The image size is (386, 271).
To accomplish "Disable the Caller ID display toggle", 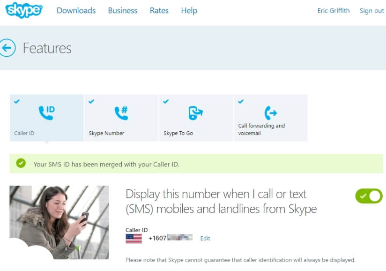I will coord(369,196).
